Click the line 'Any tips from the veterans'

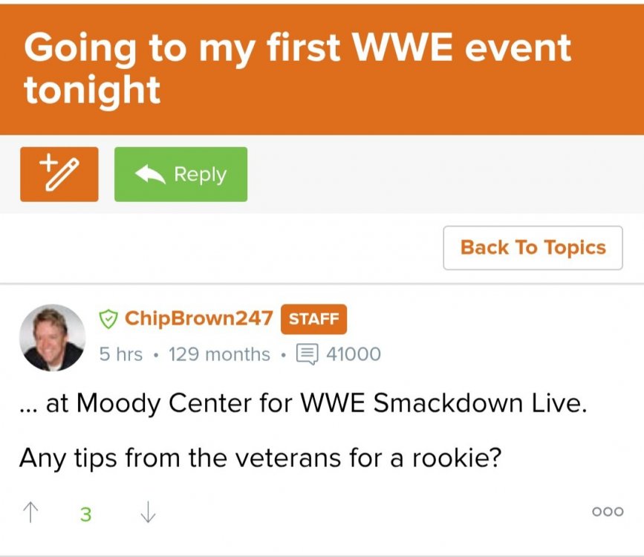tap(260, 457)
